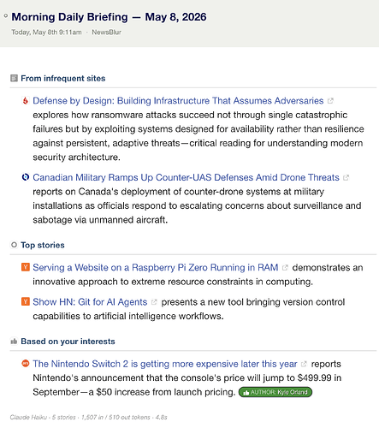Open the Nintendo Switch 2 price story
The image size is (379, 428).
coord(165,364)
